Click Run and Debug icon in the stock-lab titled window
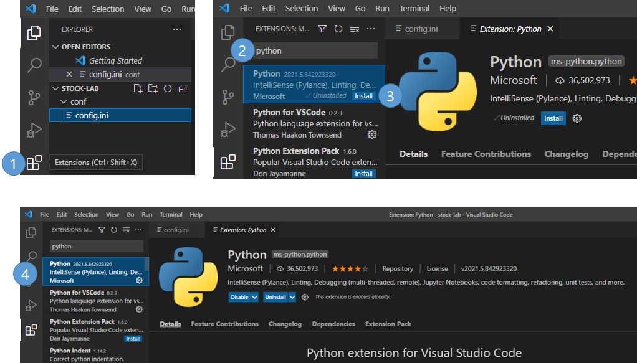Image resolution: width=637 pixels, height=363 pixels. click(x=31, y=305)
